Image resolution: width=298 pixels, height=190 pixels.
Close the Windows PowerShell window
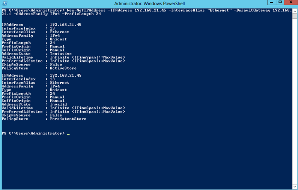coord(291,2)
